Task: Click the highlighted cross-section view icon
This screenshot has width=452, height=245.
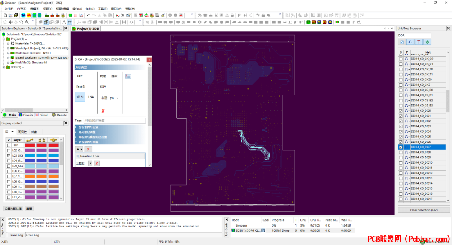Action: click(x=69, y=22)
